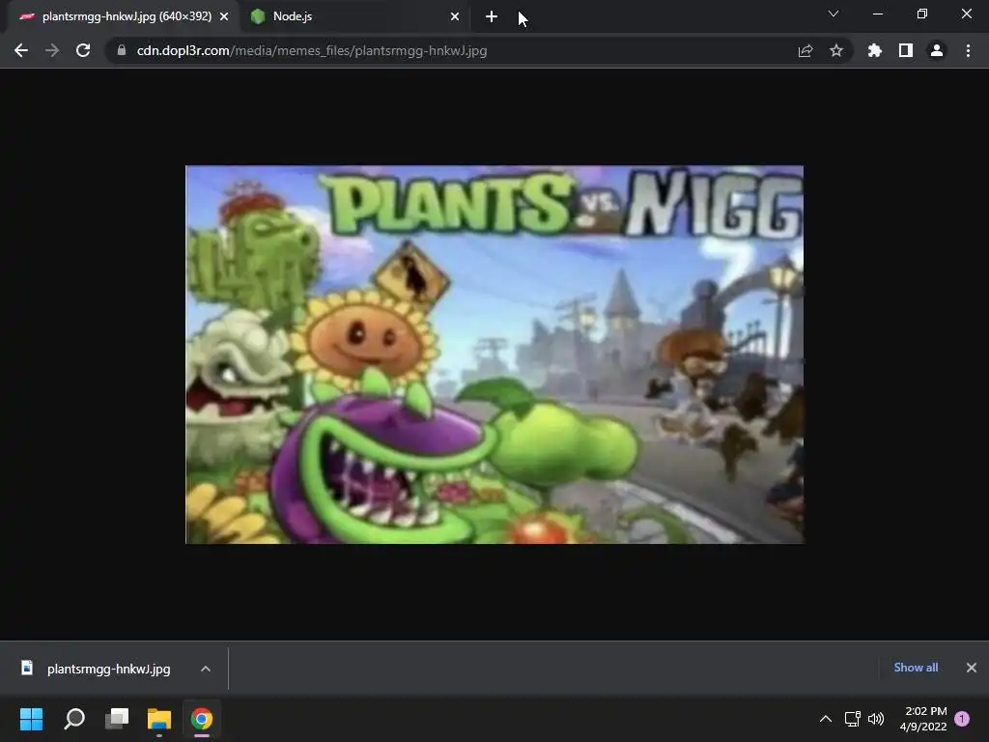This screenshot has width=989, height=742.
Task: Open the tab search dropdown
Action: pyautogui.click(x=834, y=14)
